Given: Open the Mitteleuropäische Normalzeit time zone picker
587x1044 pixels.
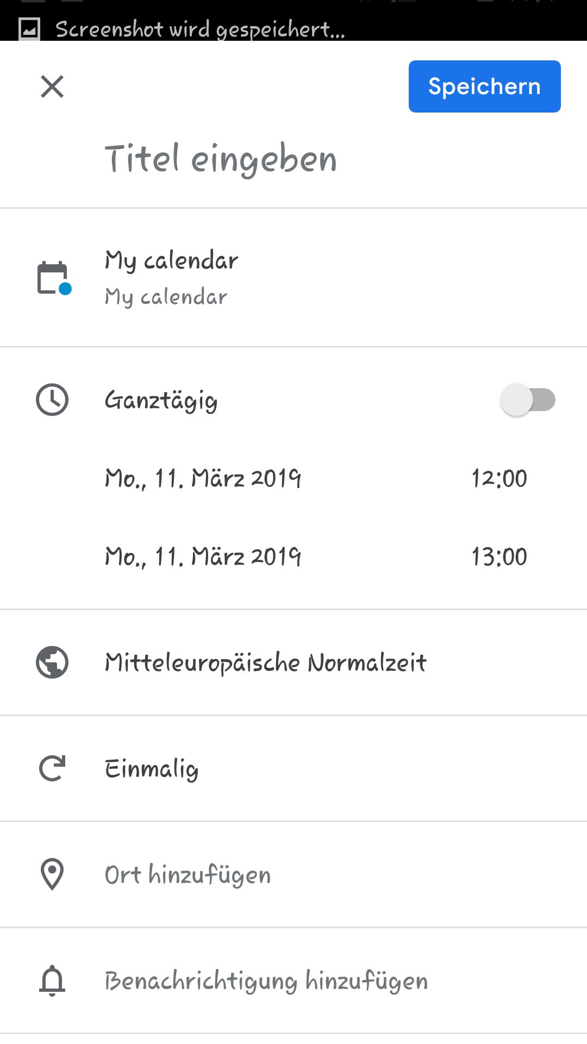Looking at the screenshot, I should click(265, 662).
